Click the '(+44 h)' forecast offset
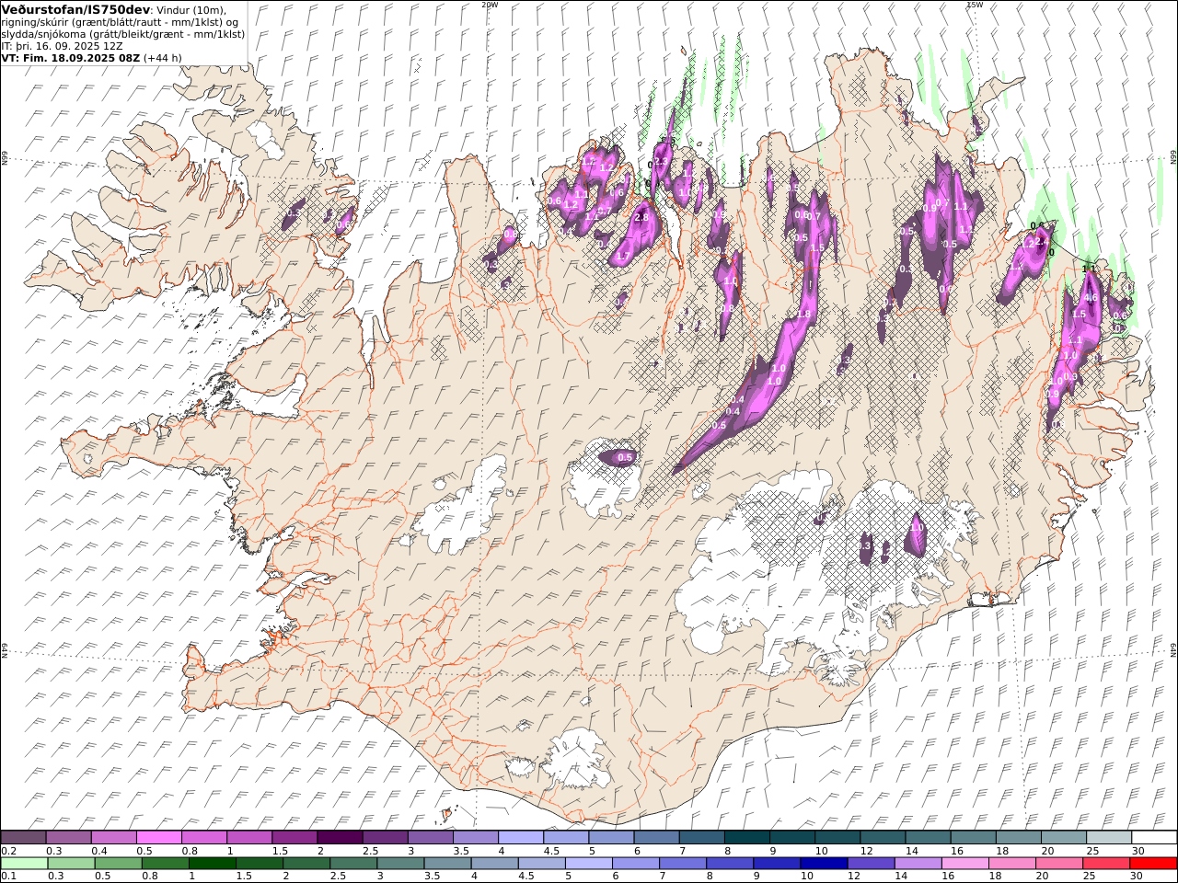The width and height of the screenshot is (1178, 883). point(163,58)
